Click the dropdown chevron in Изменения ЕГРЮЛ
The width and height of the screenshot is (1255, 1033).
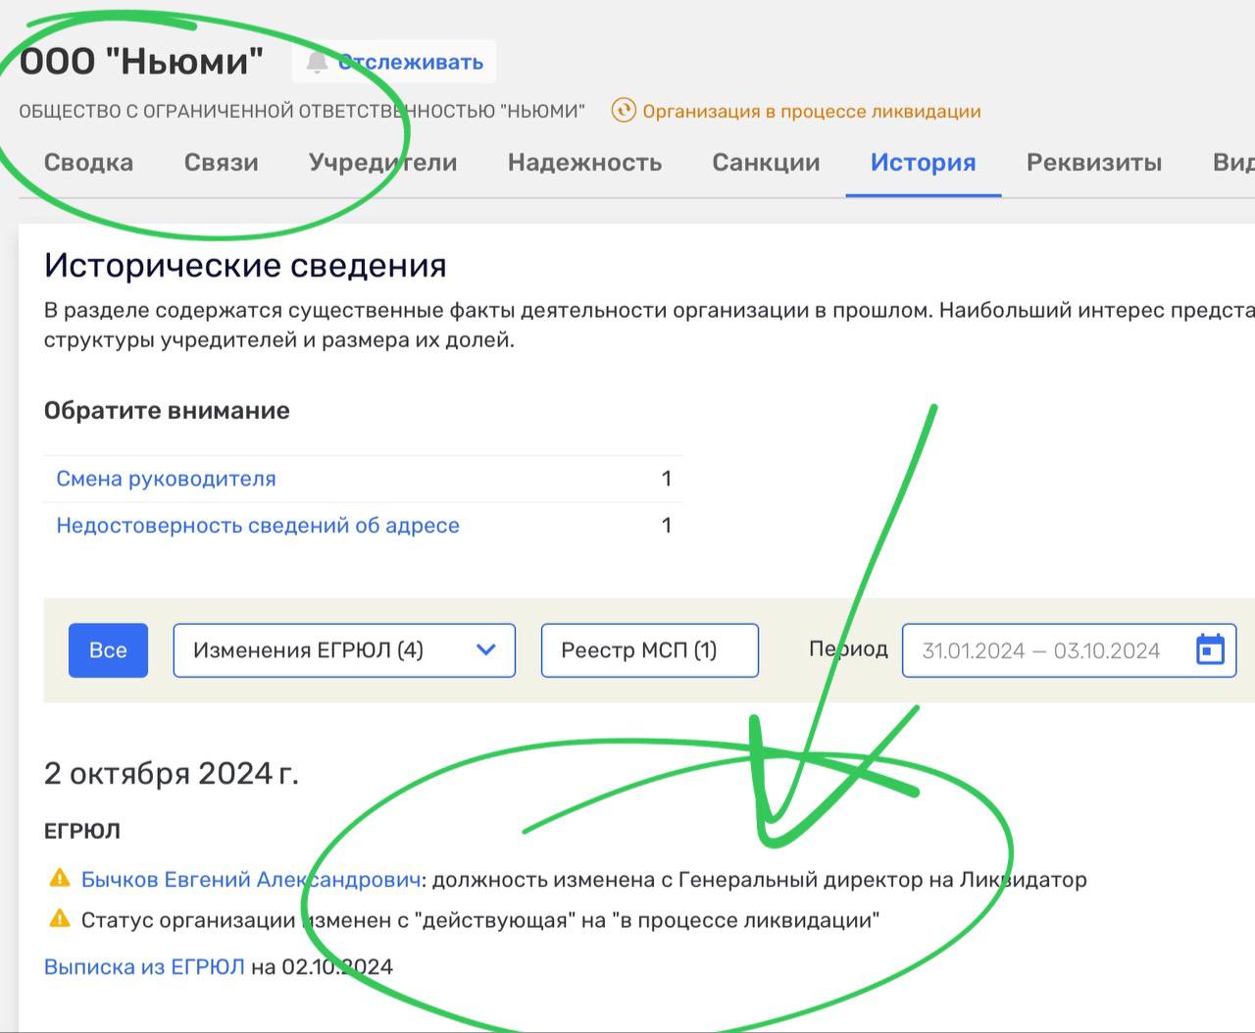485,650
